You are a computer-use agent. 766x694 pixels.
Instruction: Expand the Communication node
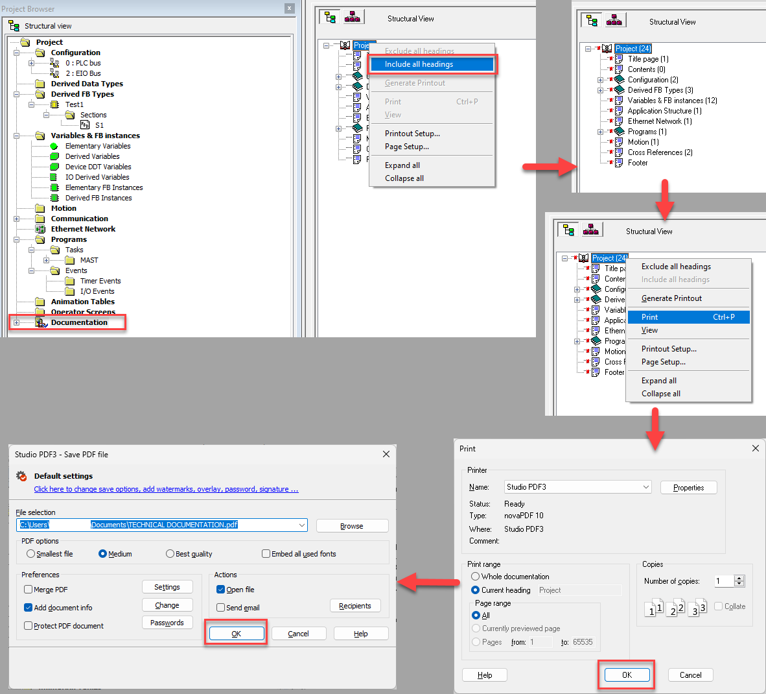coord(17,219)
